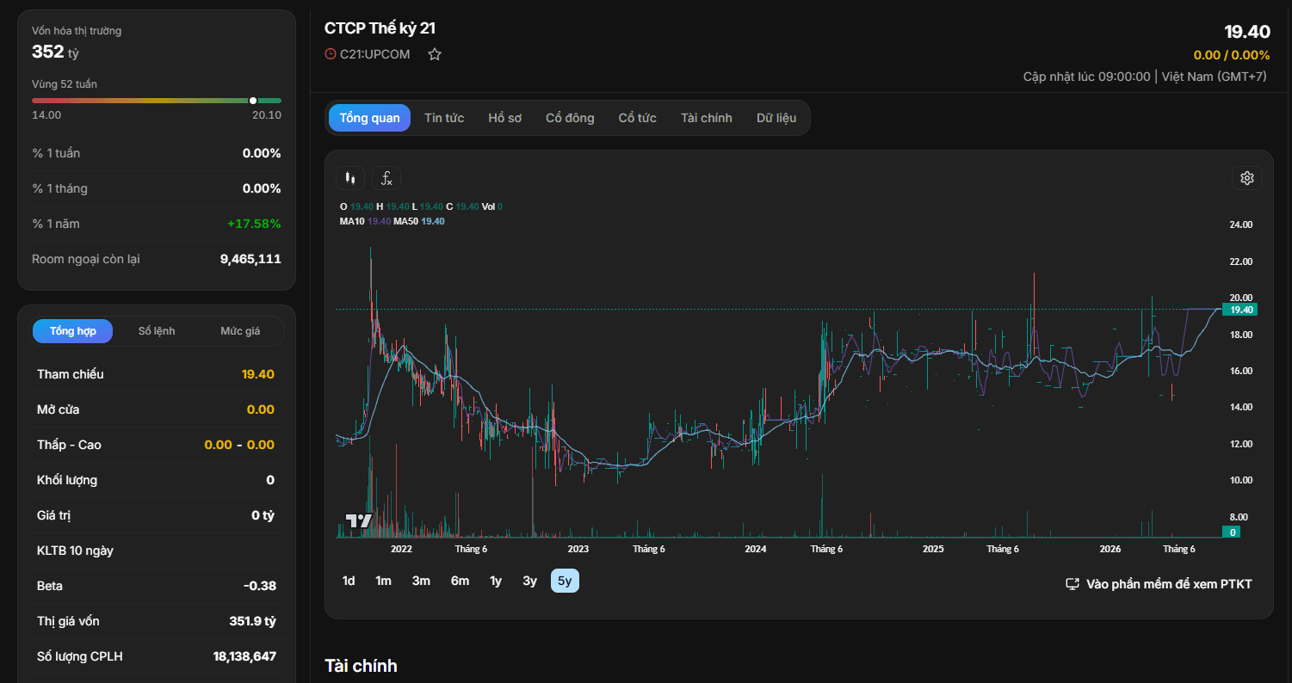Select the Mức giá panel tab
This screenshot has height=683, width=1292.
pos(240,331)
